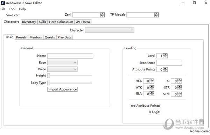Switch to the Inventory tab
Screen dimensions: 210x135
click(29, 22)
